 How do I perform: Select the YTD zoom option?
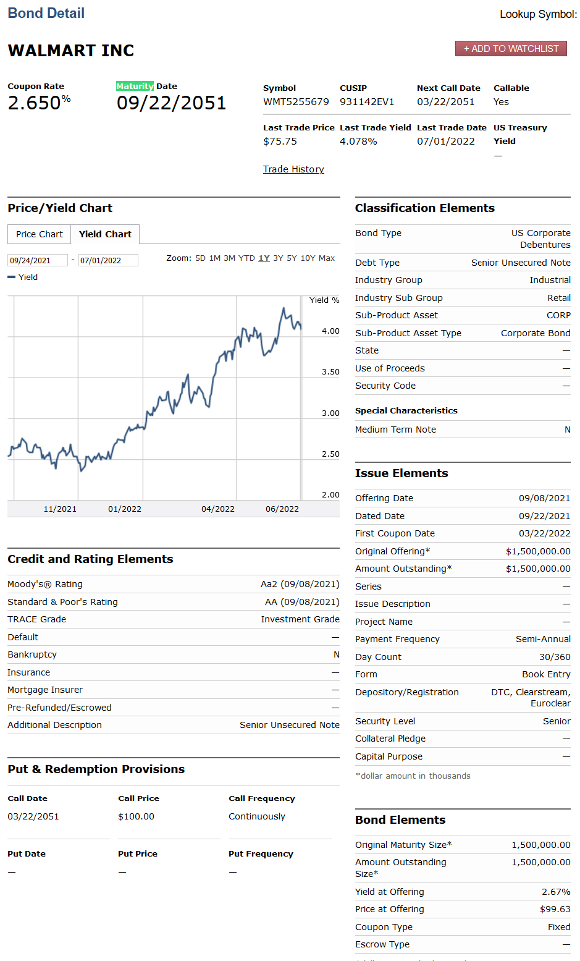click(246, 258)
